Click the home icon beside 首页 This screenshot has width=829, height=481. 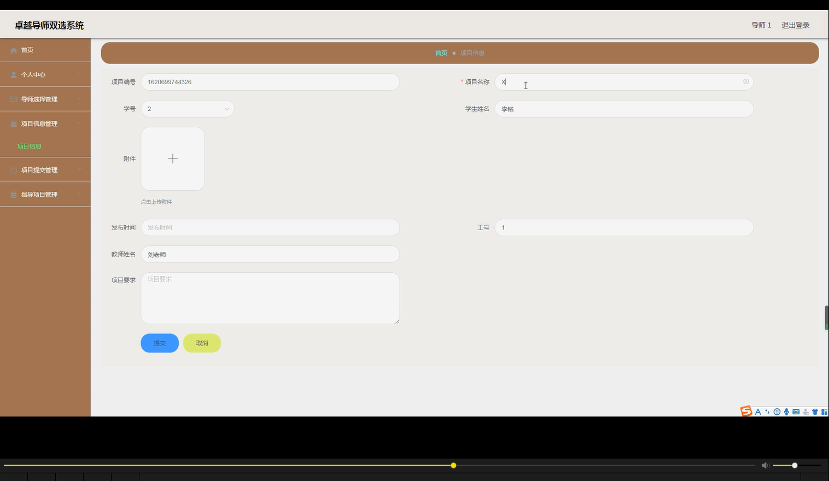coord(14,50)
